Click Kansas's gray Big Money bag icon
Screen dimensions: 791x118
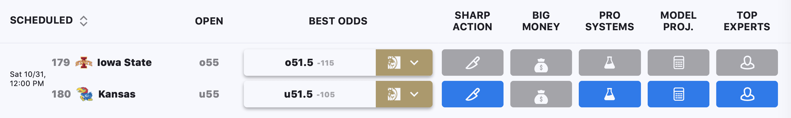point(541,94)
